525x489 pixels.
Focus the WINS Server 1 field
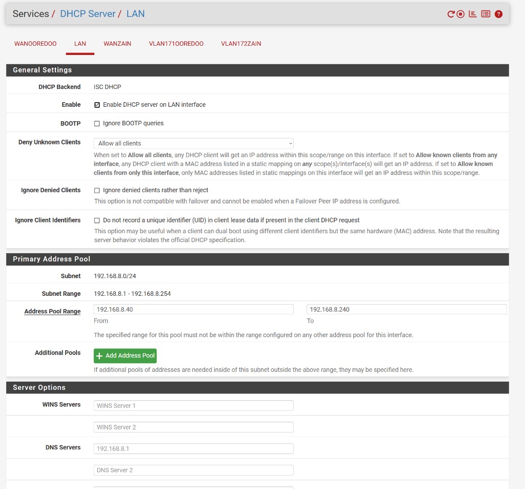(193, 406)
